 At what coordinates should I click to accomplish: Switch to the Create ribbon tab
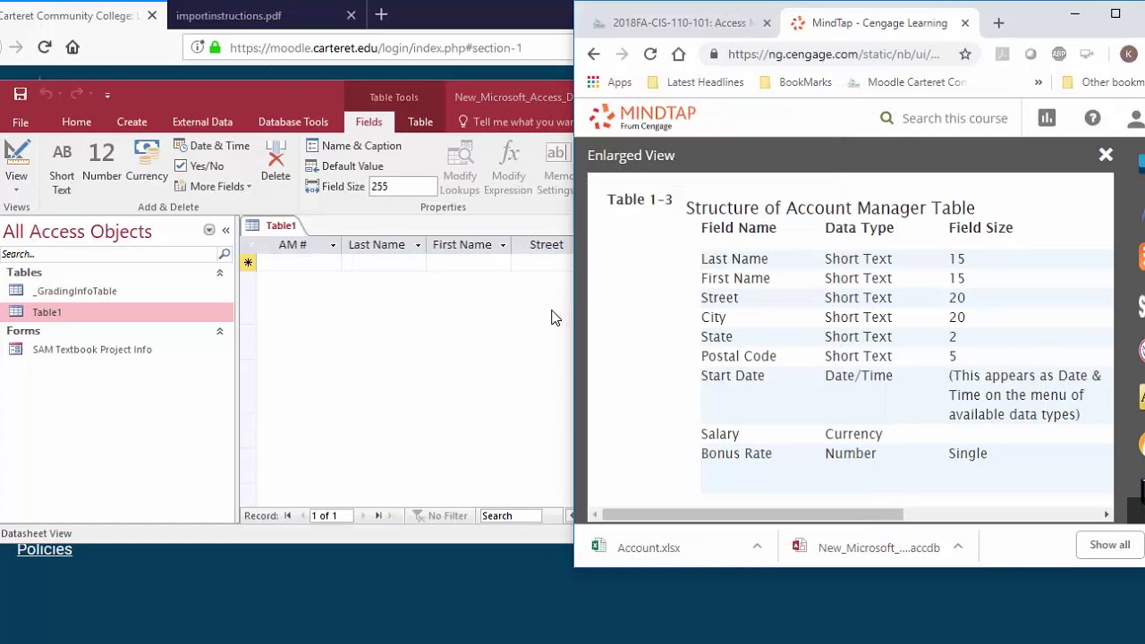[x=131, y=123]
